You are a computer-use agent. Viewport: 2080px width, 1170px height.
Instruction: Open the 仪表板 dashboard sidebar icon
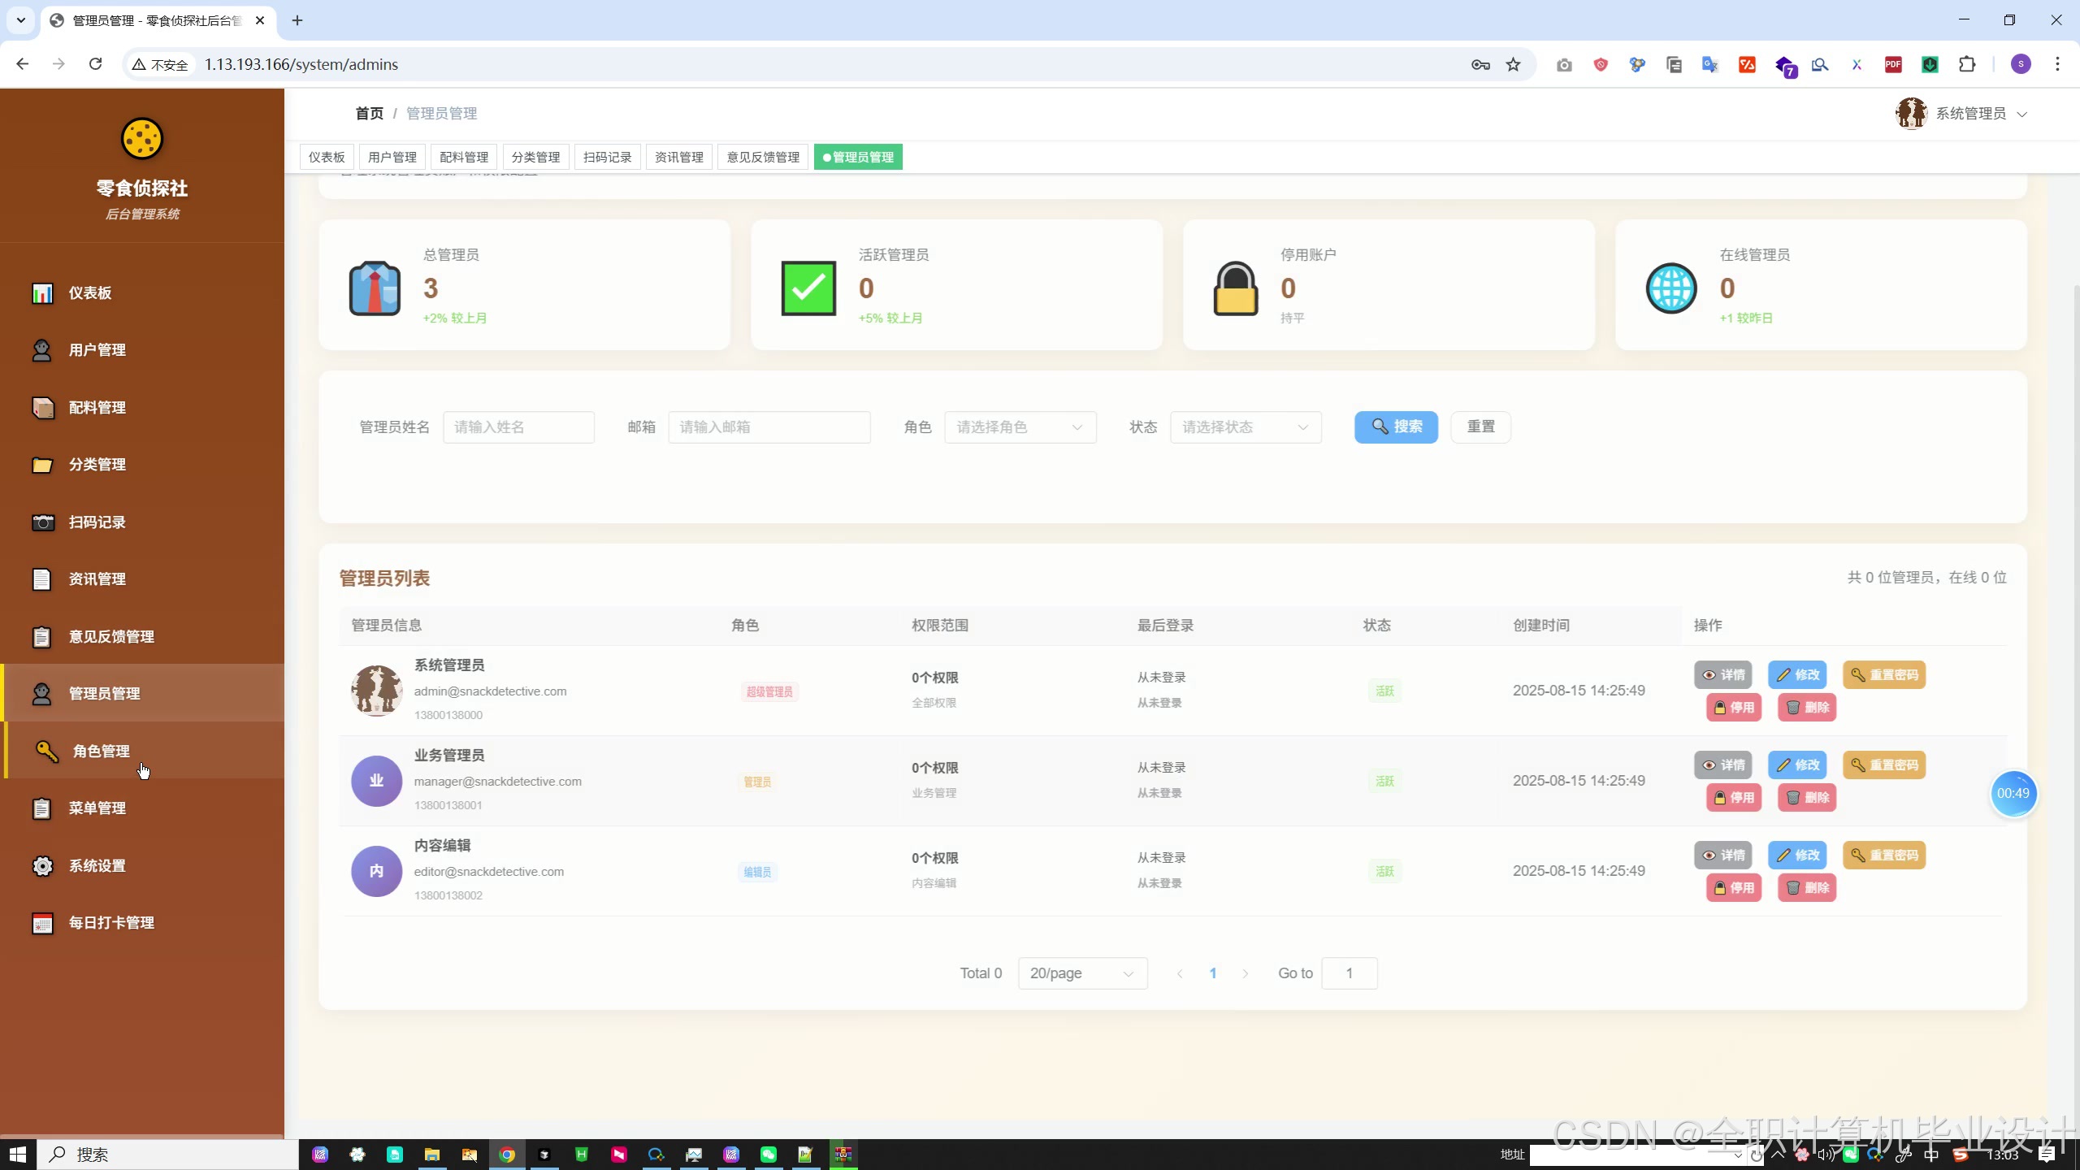tap(42, 292)
